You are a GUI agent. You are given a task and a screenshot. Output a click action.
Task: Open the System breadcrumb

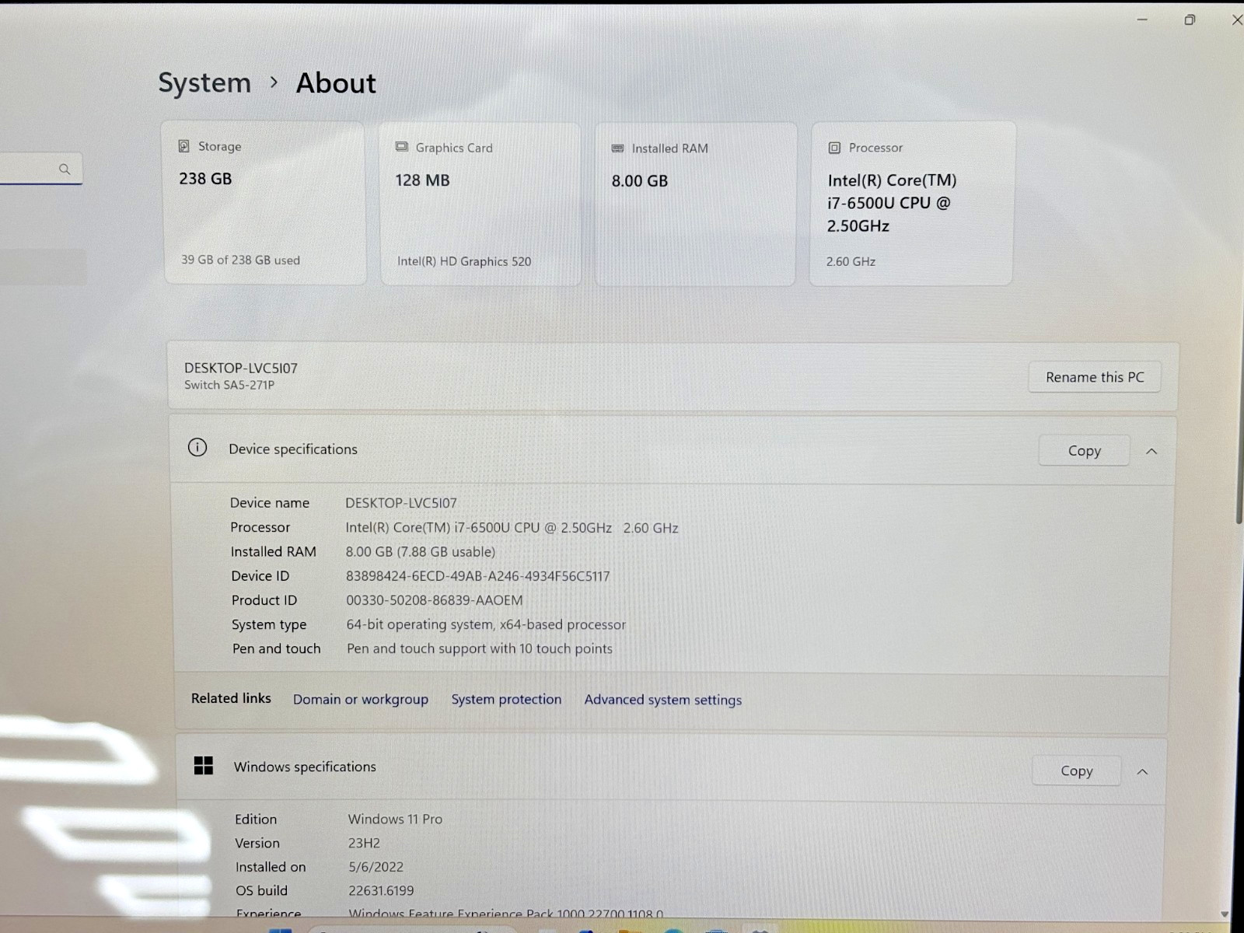point(204,83)
